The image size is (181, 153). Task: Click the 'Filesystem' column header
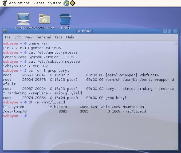coord(14,107)
